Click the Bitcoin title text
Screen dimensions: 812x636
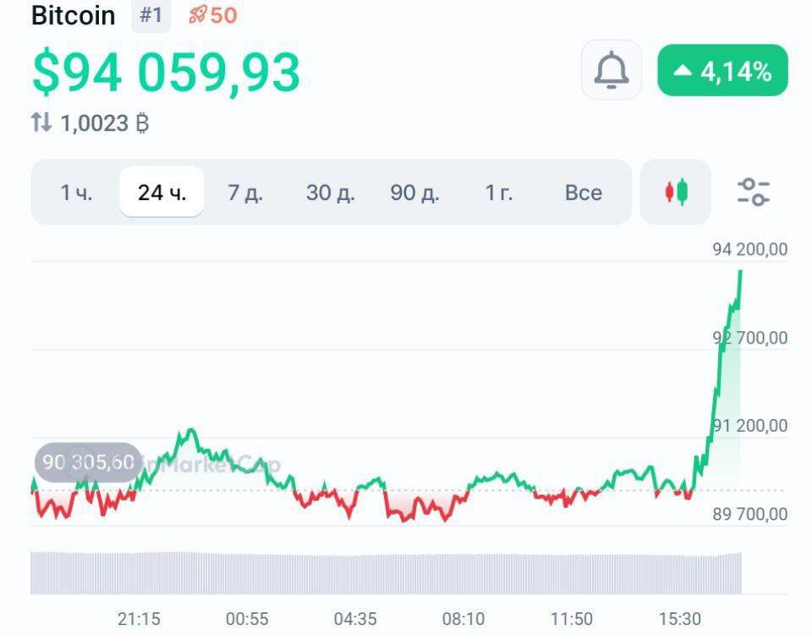pyautogui.click(x=73, y=16)
